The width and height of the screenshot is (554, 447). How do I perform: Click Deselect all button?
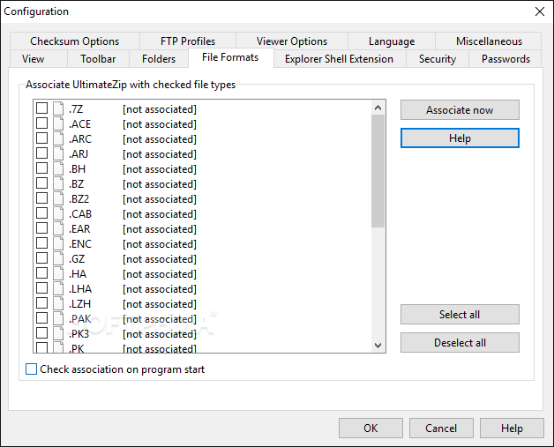point(460,342)
